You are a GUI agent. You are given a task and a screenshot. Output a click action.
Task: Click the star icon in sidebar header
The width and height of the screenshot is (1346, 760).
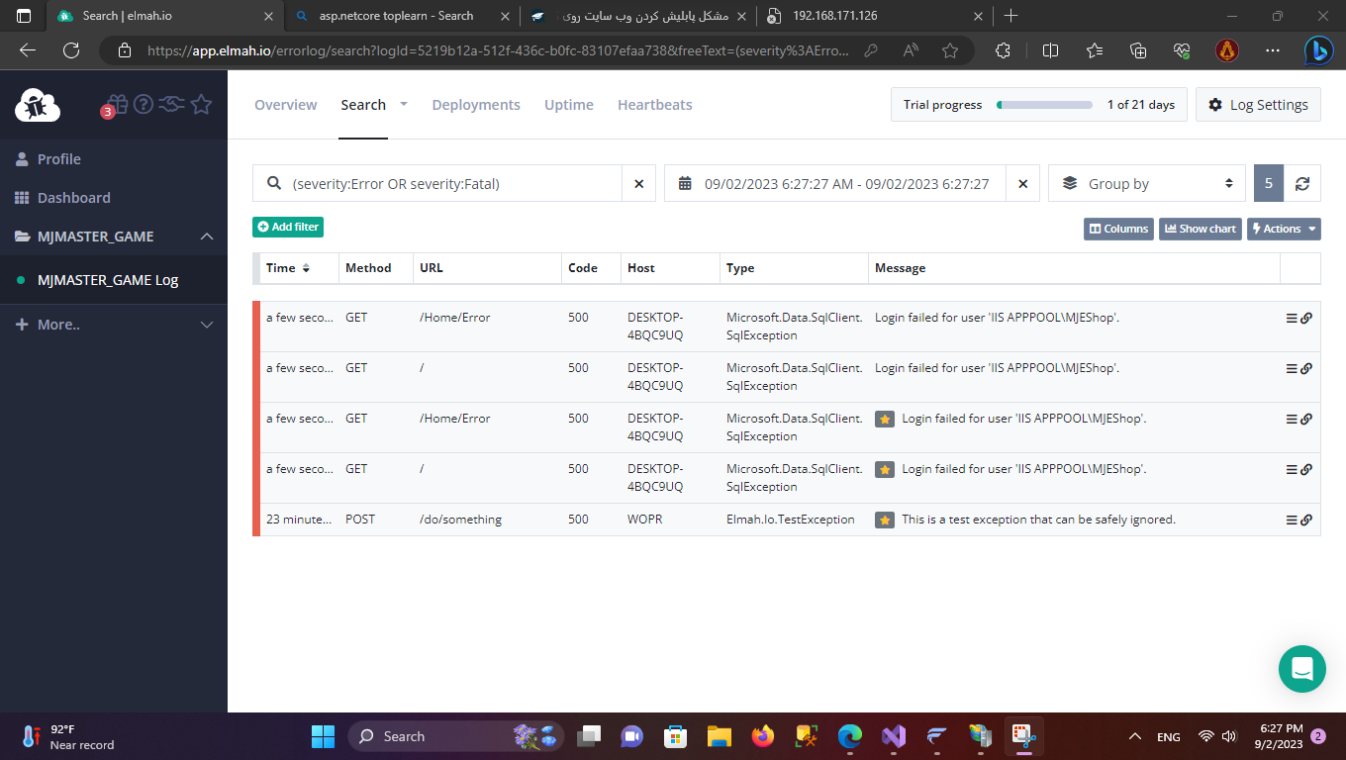201,104
